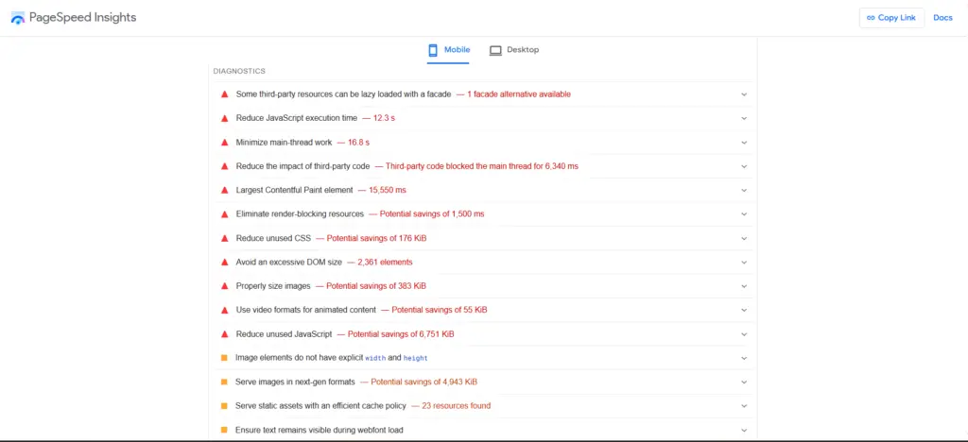Click '1 facade alternative available' text
Image resolution: width=968 pixels, height=442 pixels.
pyautogui.click(x=519, y=94)
